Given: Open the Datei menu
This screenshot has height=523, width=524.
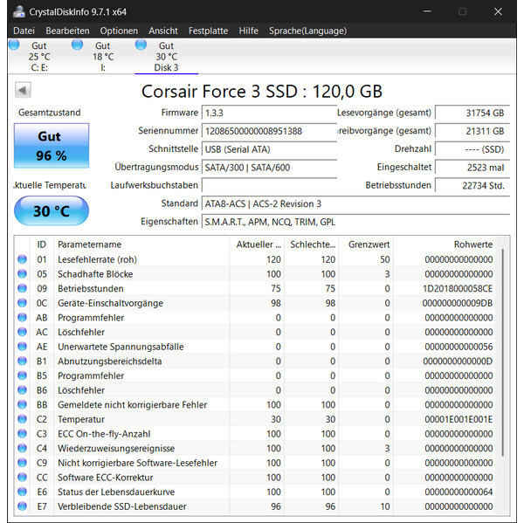Looking at the screenshot, I should pyautogui.click(x=24, y=31).
